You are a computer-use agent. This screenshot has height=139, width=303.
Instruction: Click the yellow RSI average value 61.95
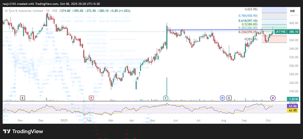click(294, 110)
